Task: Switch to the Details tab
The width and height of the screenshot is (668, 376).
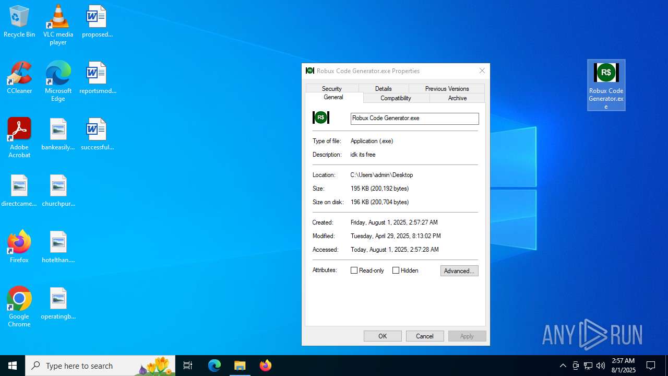Action: point(383,89)
